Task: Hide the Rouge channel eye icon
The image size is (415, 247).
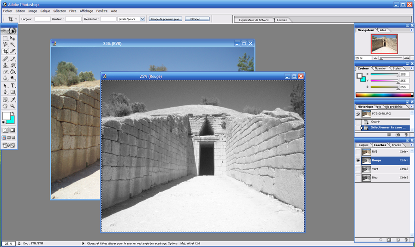Action: pyautogui.click(x=358, y=161)
